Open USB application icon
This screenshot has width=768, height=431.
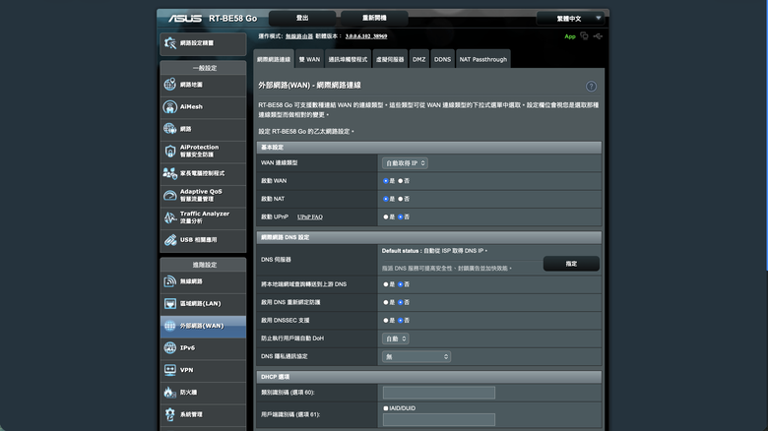point(170,240)
